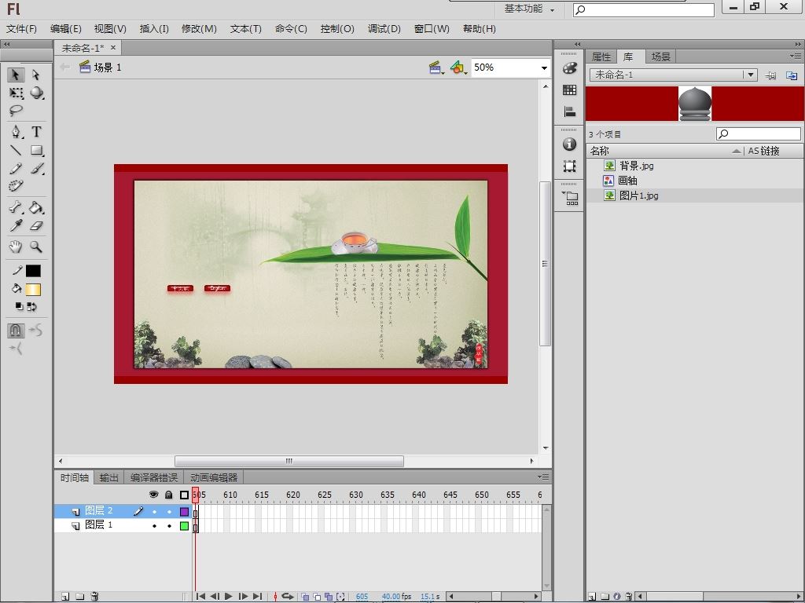The image size is (805, 603).
Task: Switch to the 属性 tab
Action: click(x=601, y=57)
